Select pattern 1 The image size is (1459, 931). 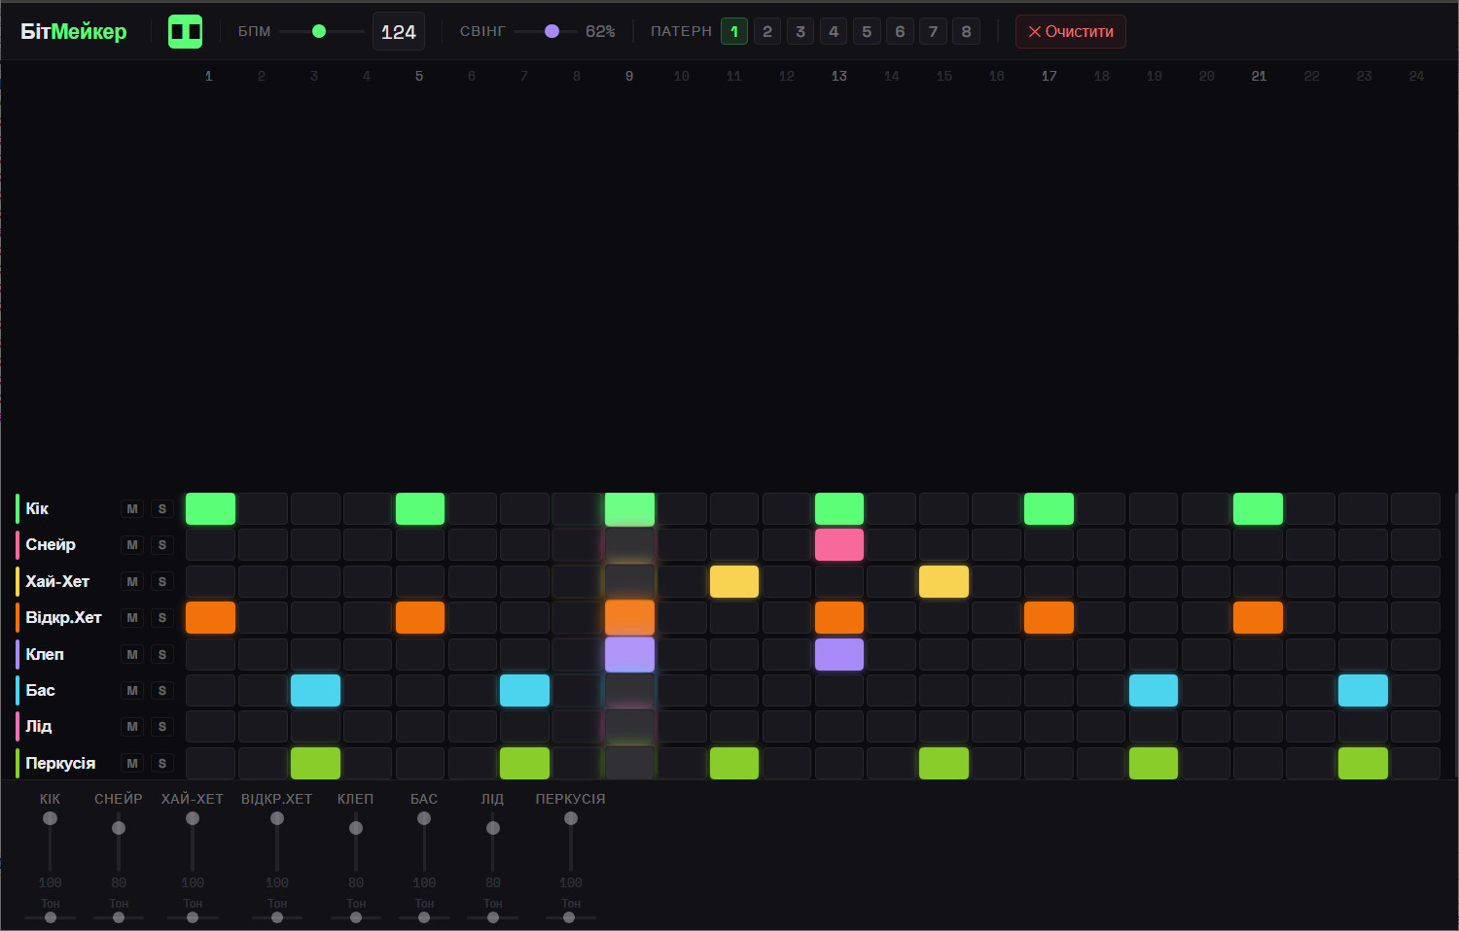coord(734,31)
